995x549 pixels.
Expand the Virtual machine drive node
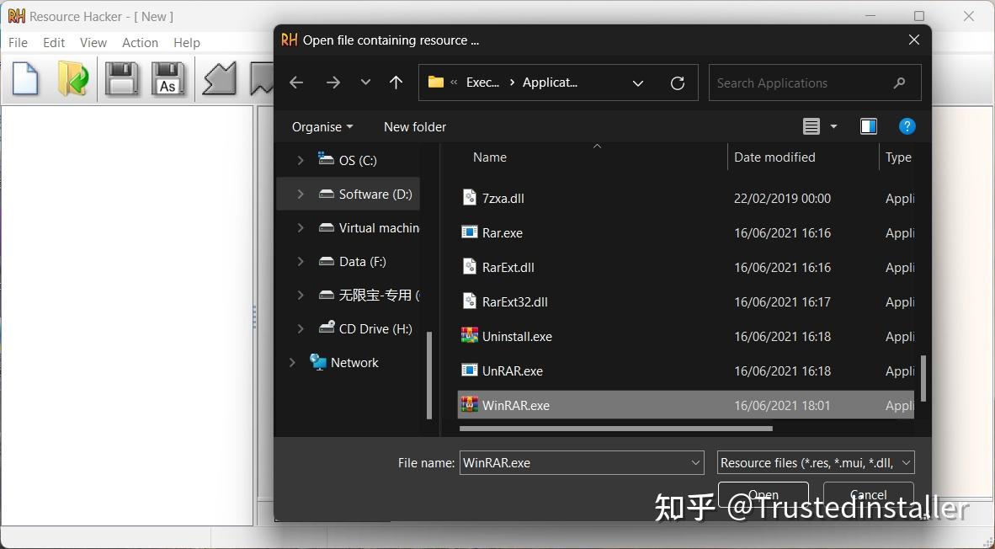301,228
